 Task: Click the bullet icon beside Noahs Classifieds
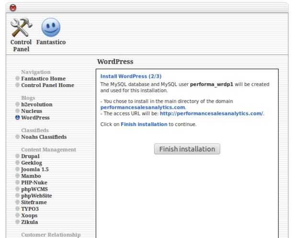pyautogui.click(x=17, y=137)
